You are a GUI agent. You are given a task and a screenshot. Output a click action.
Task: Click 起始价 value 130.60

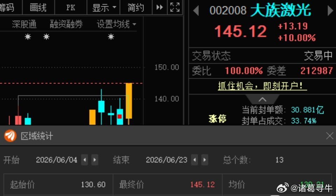[93, 184]
